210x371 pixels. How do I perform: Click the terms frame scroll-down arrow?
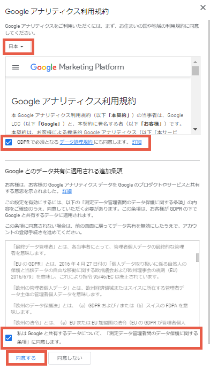[195, 129]
